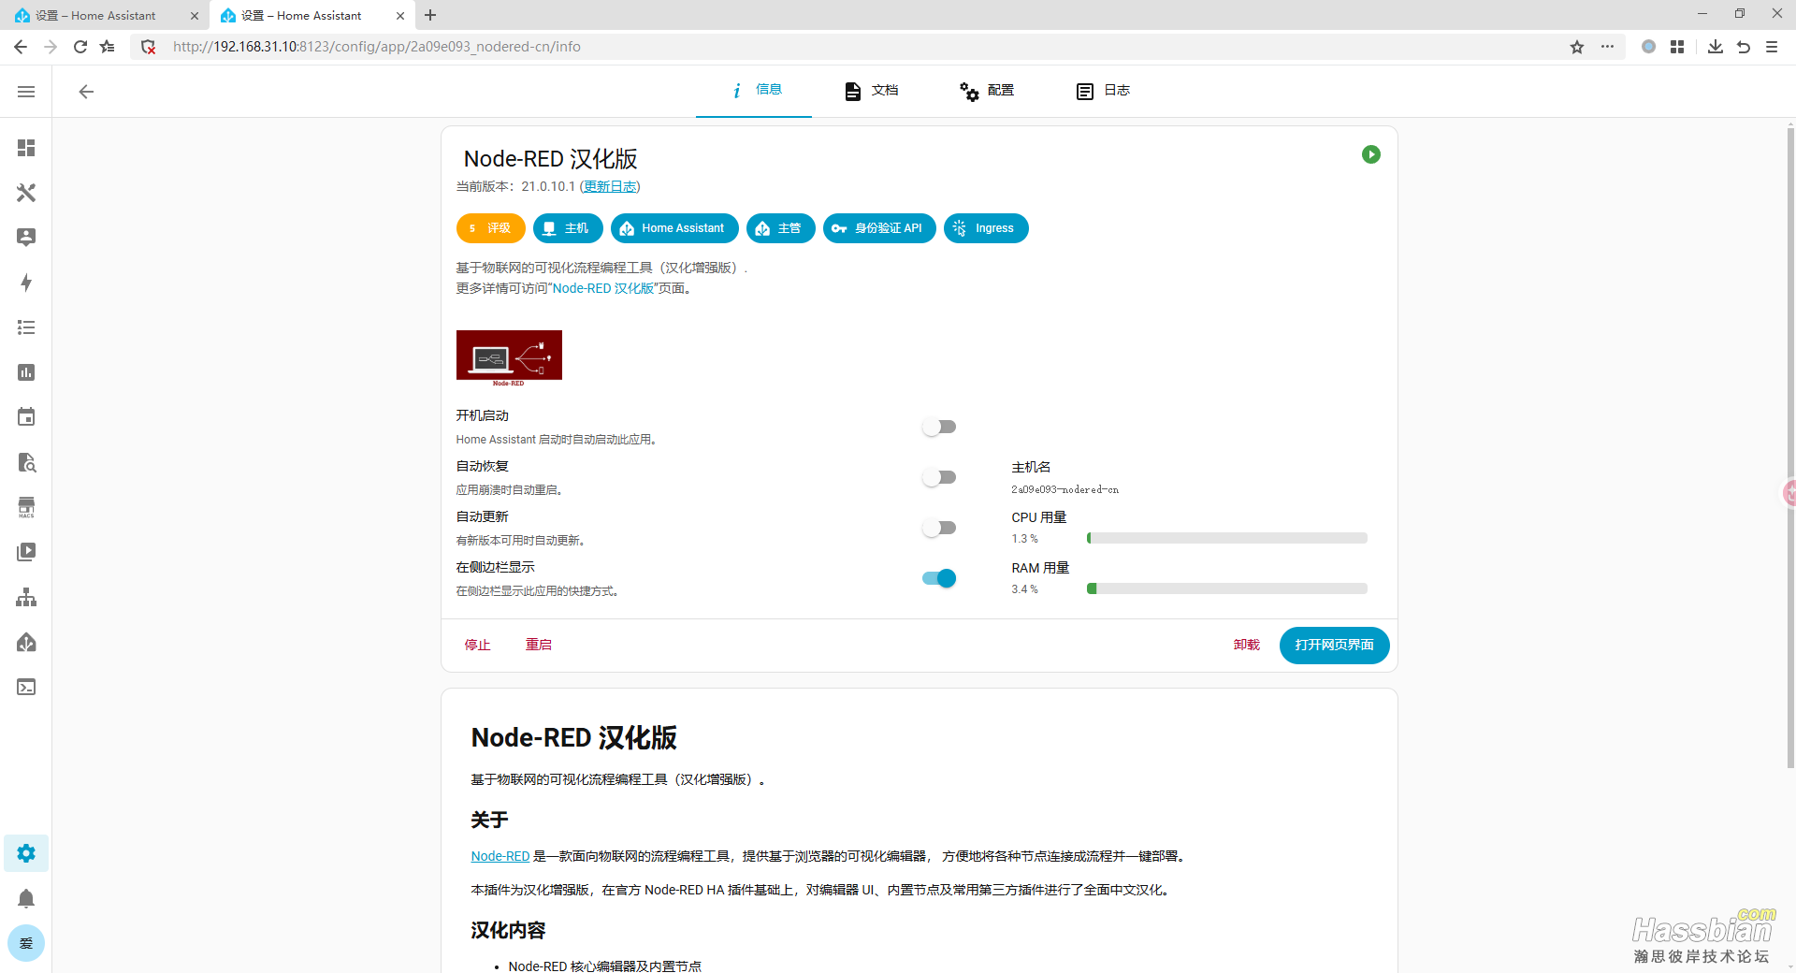Enable the 自动更新 toggle
Image resolution: width=1796 pixels, height=973 pixels.
tap(939, 528)
